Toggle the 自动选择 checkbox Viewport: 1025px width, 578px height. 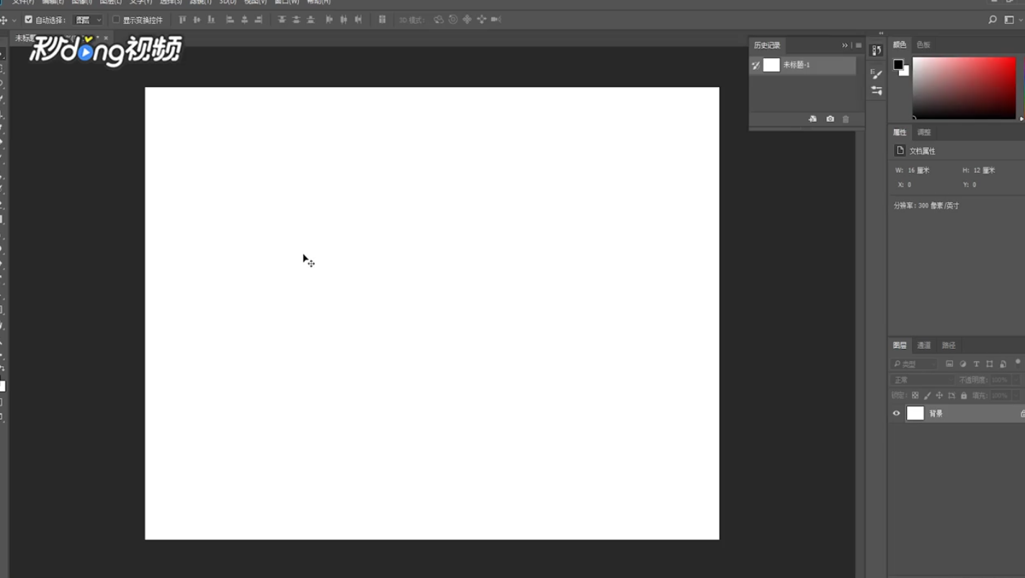click(x=29, y=19)
